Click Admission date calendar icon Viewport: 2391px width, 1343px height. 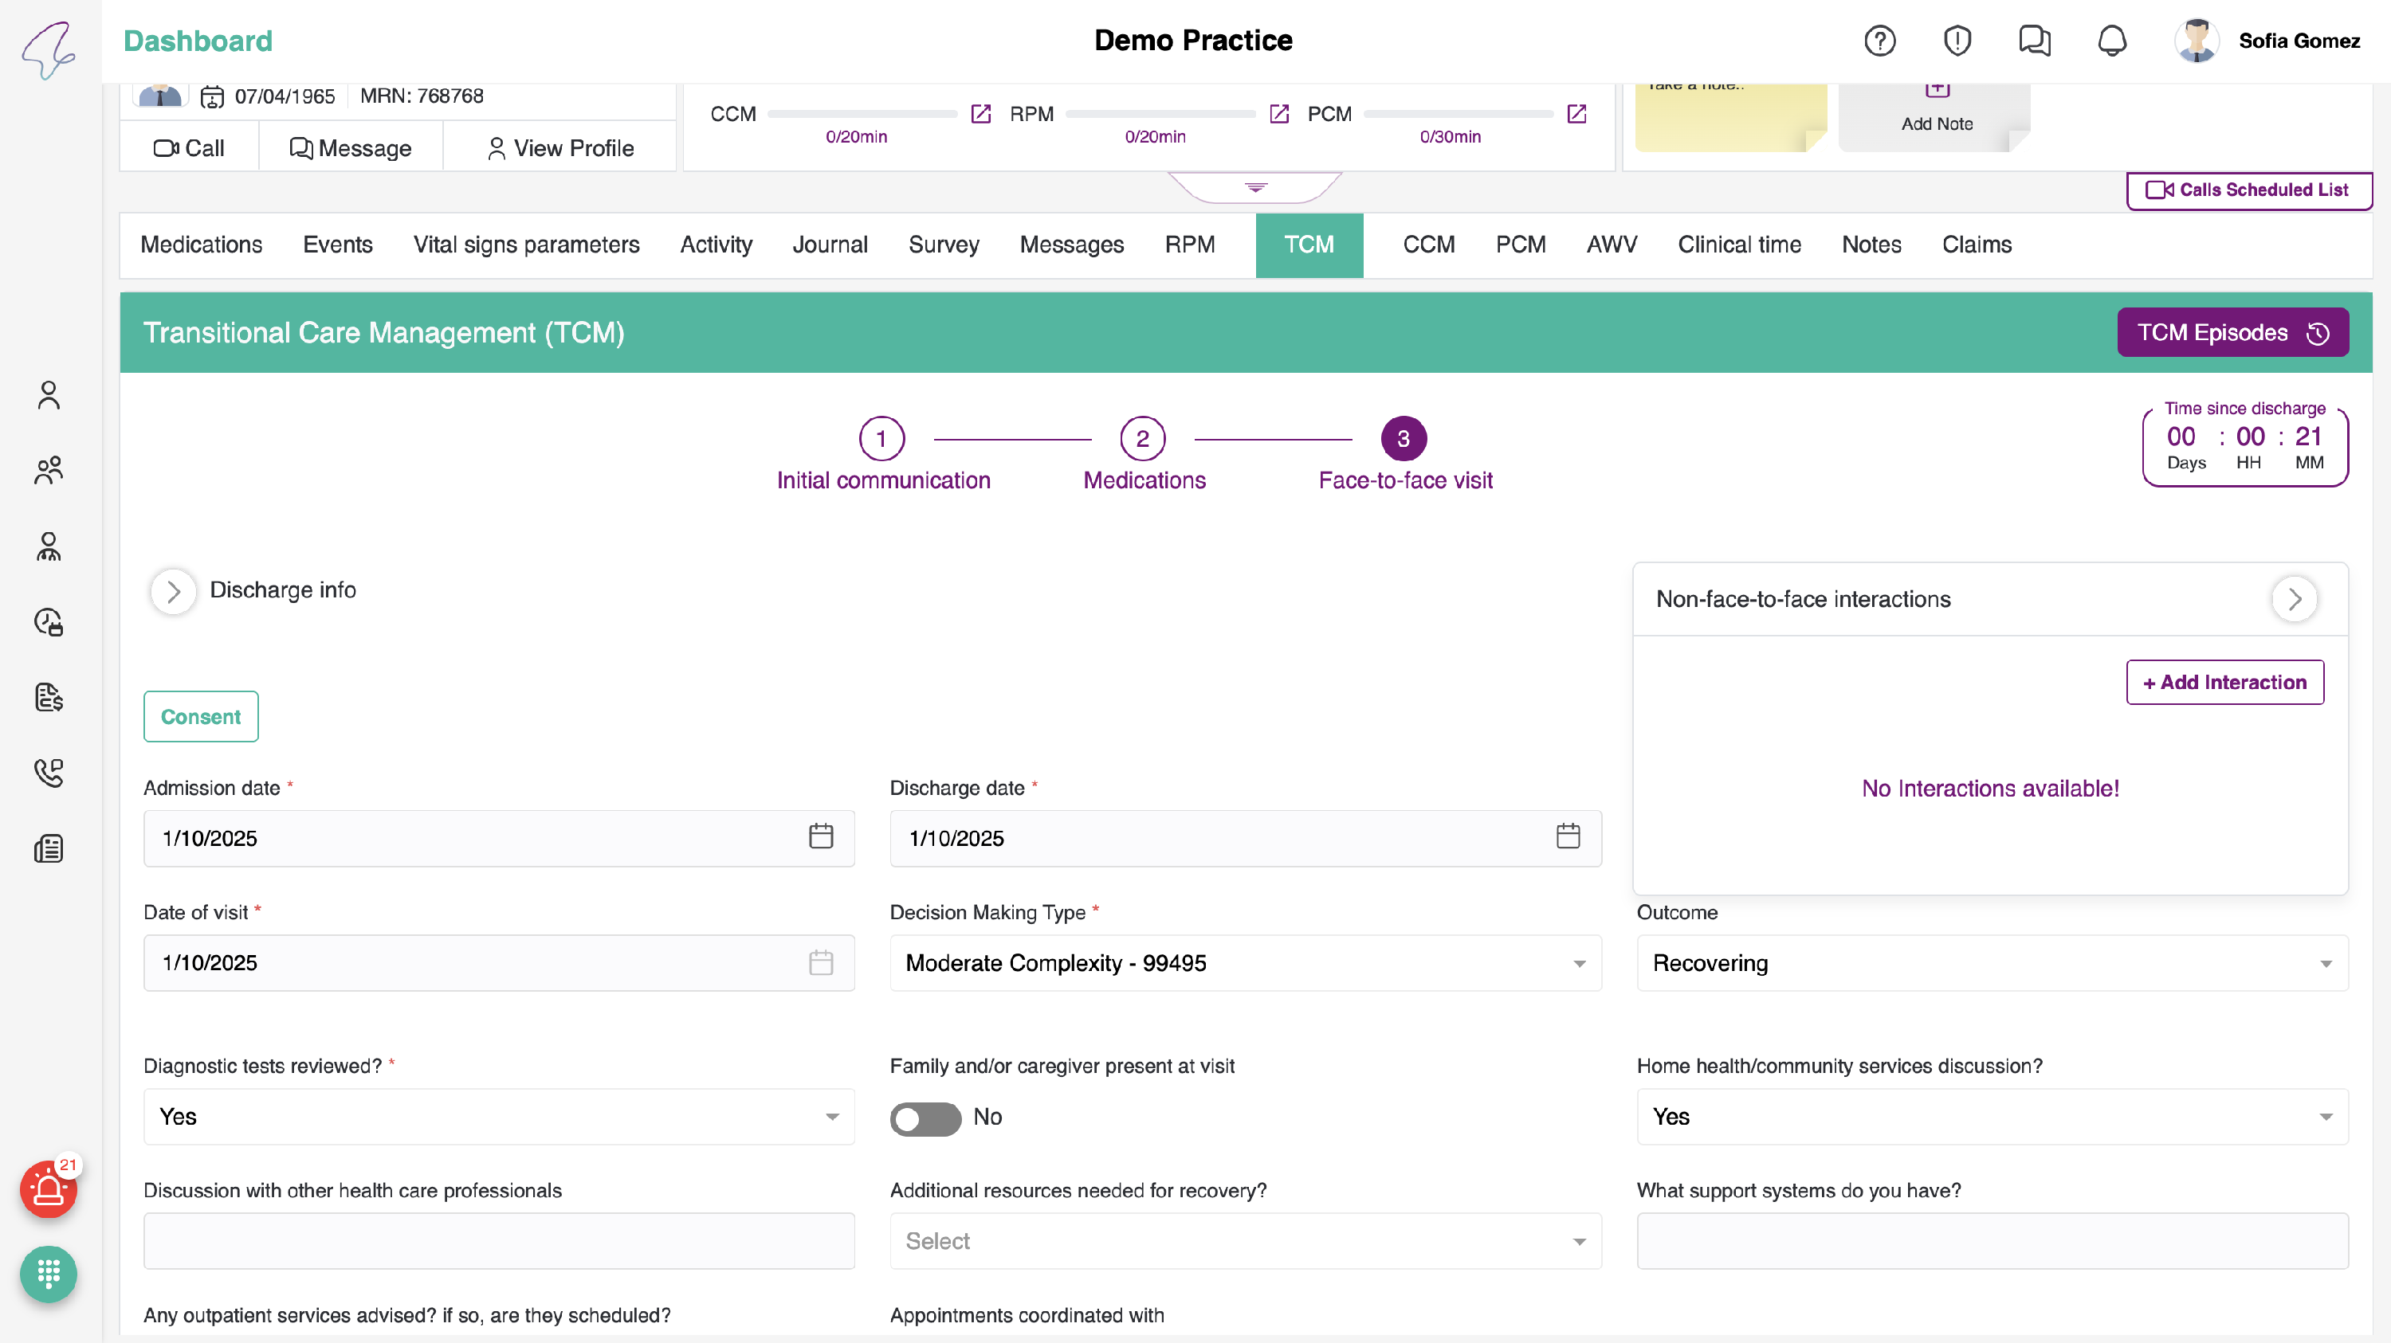(x=821, y=836)
